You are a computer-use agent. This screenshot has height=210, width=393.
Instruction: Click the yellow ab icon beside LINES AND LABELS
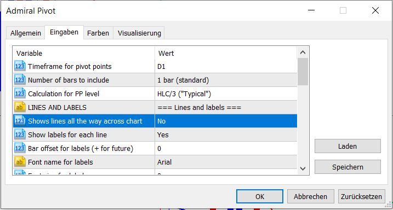(x=20, y=108)
